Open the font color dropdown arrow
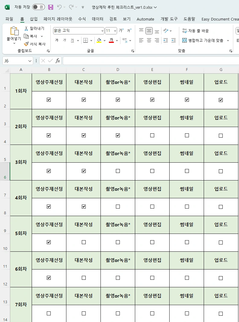 tap(117, 40)
